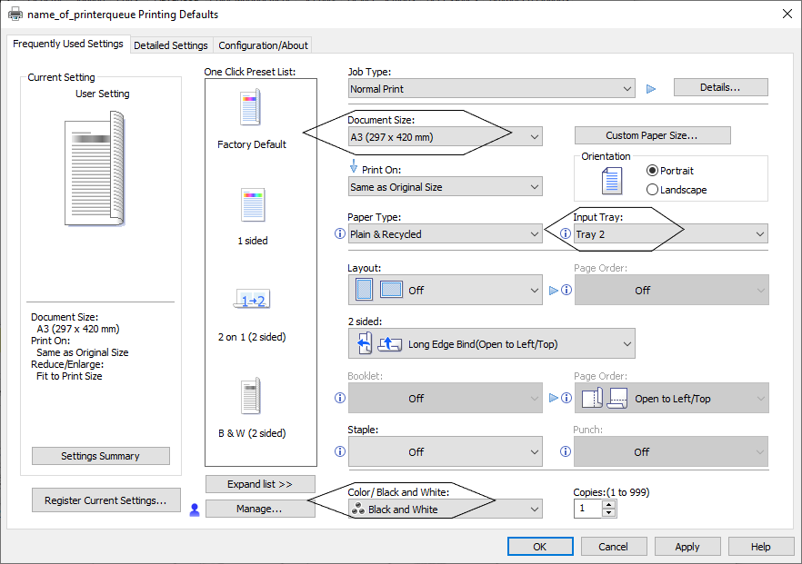802x564 pixels.
Task: Select the Factory Default preset icon
Action: [251, 108]
